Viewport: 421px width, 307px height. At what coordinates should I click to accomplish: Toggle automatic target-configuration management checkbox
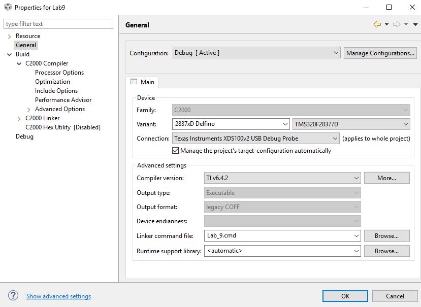[176, 151]
